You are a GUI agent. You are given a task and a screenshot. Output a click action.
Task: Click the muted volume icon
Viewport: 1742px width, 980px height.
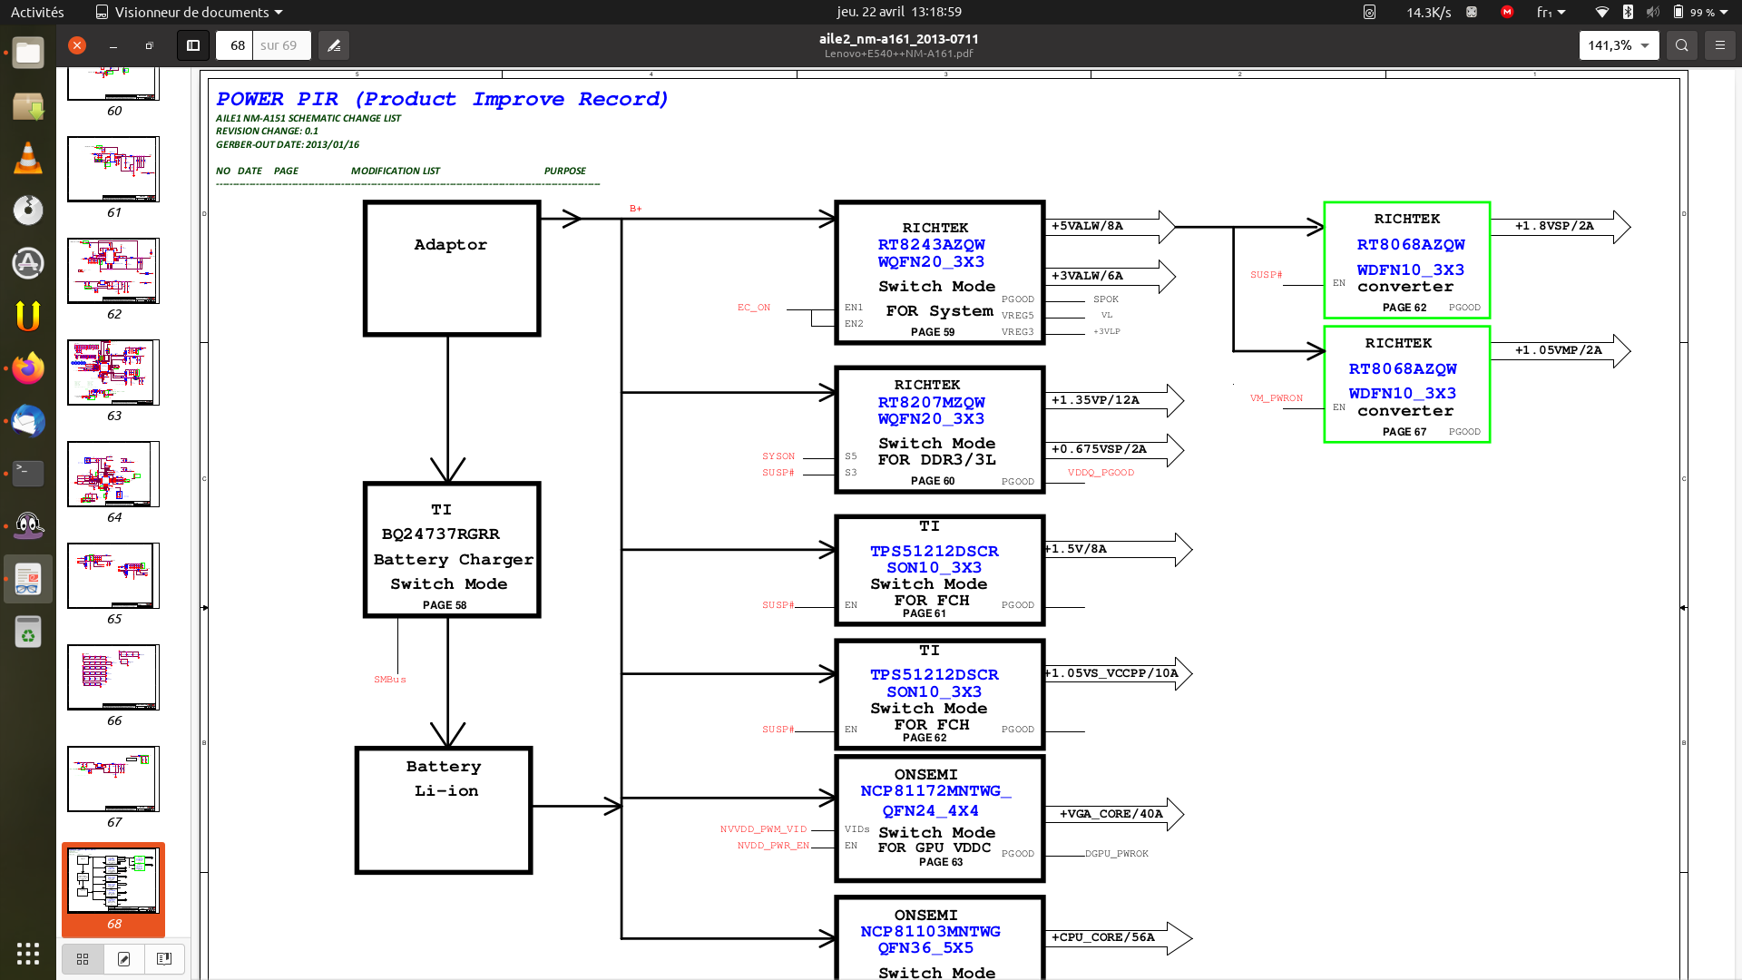[x=1652, y=12]
